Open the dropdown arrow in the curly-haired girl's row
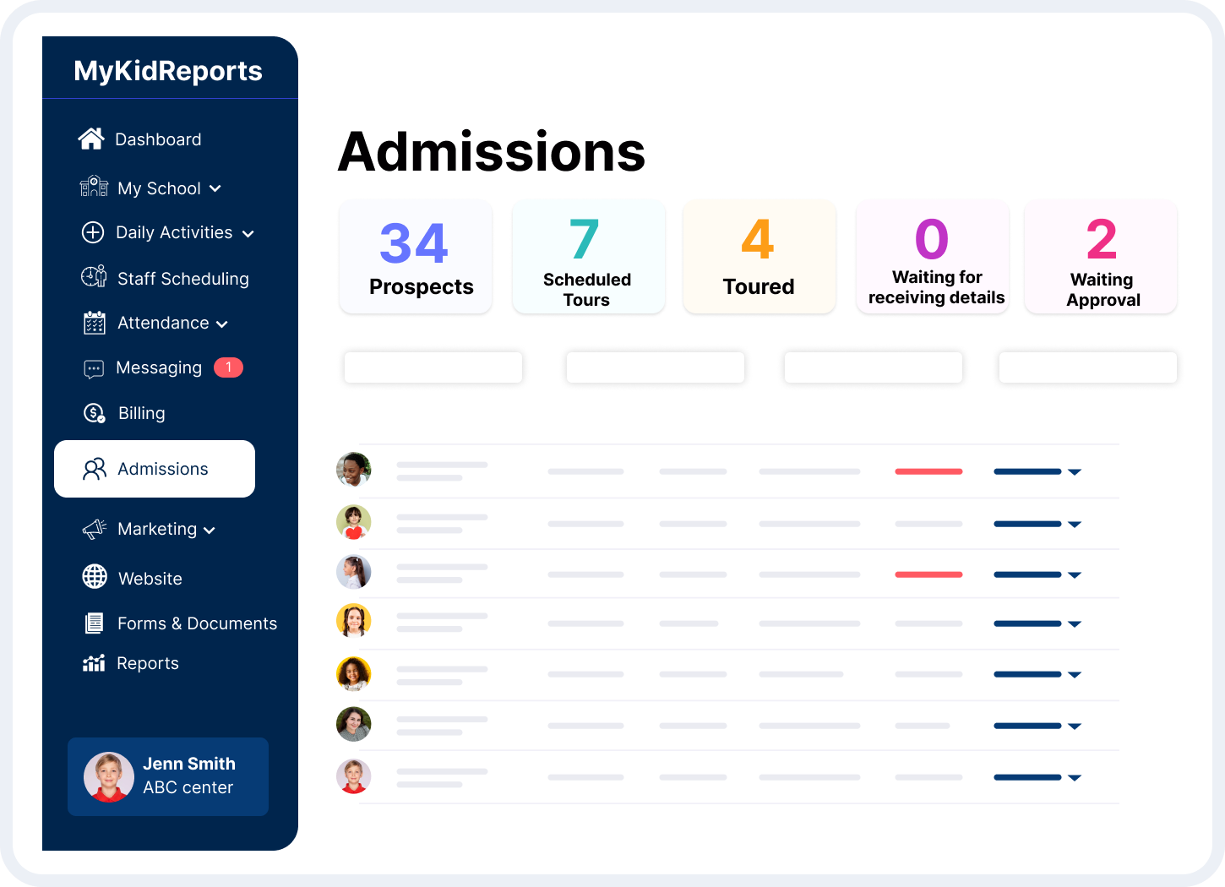The image size is (1225, 887). 1075,675
